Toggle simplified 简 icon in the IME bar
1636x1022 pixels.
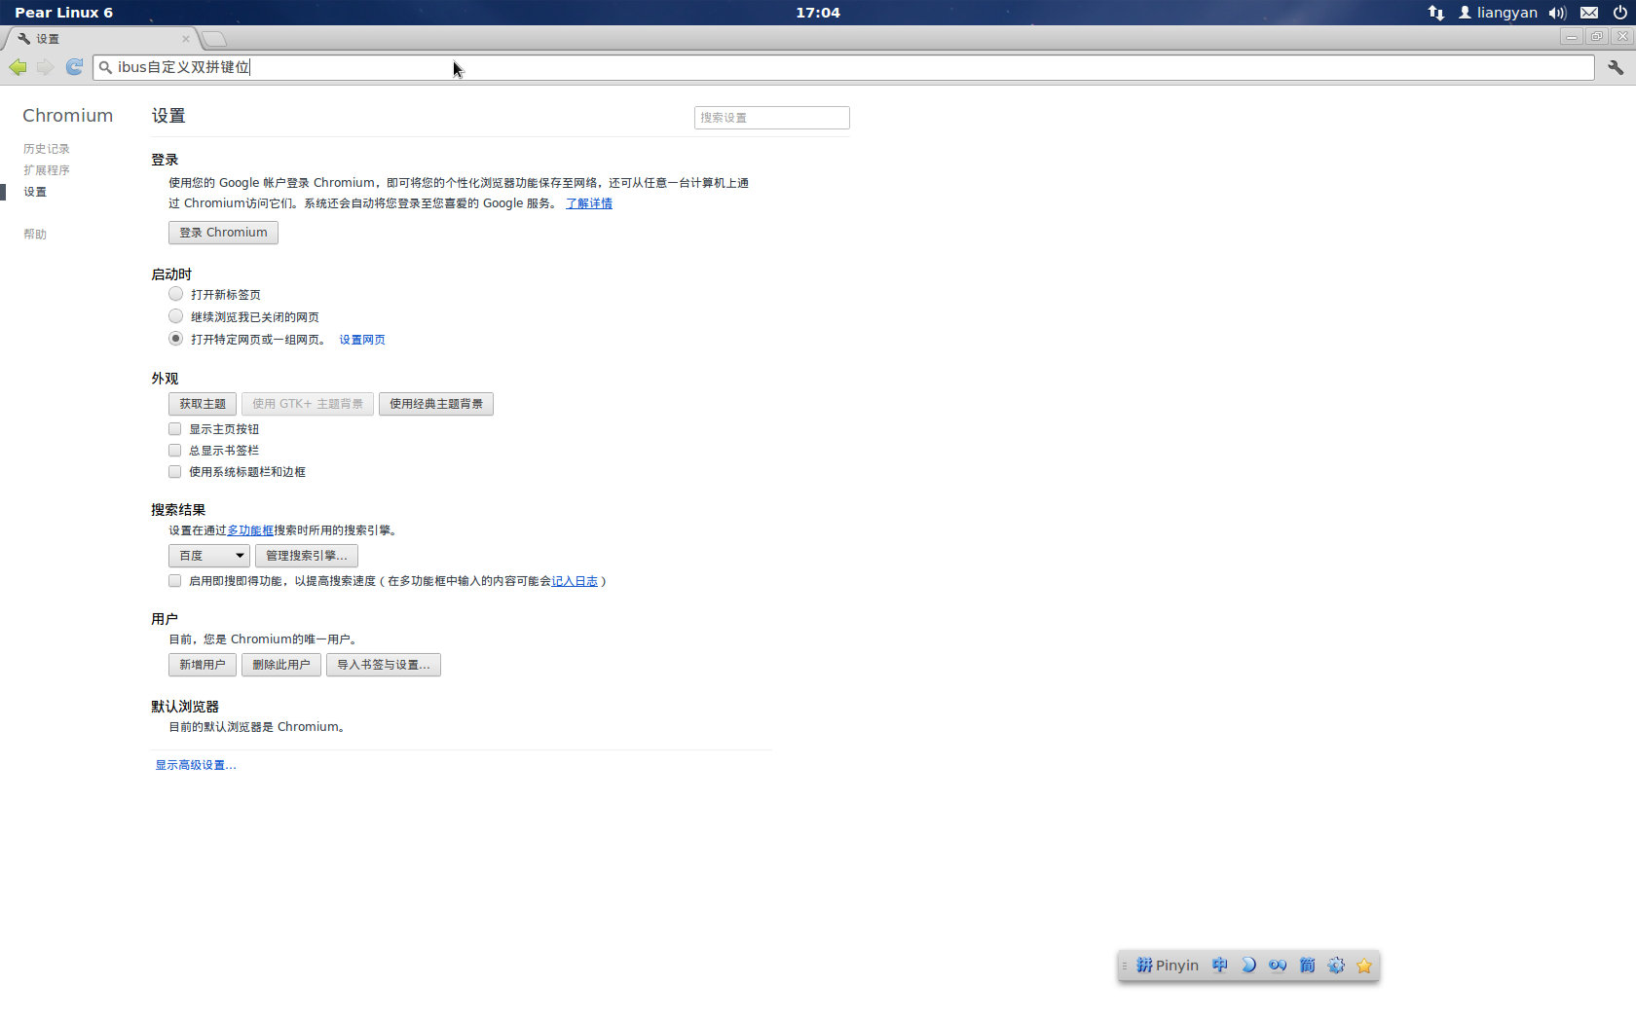pos(1307,966)
